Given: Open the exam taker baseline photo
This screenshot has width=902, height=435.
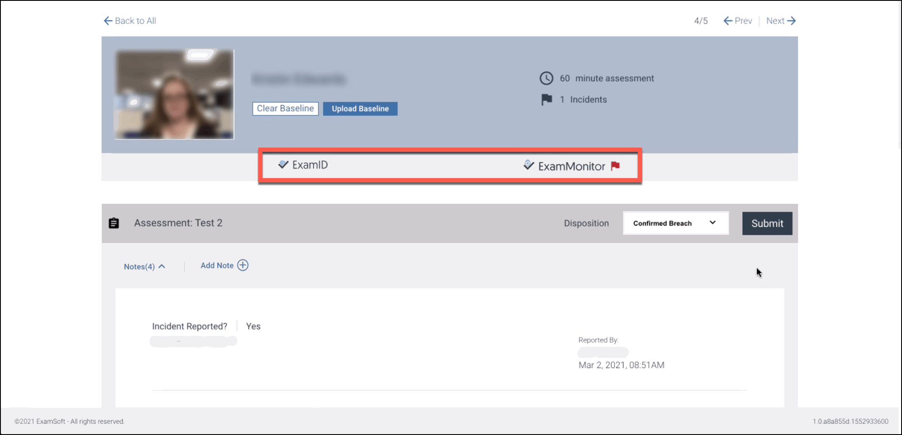Looking at the screenshot, I should coord(174,94).
